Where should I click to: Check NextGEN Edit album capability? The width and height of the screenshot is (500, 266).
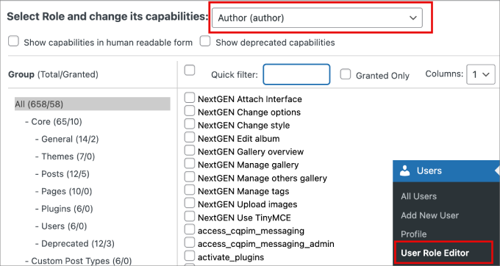tap(190, 137)
